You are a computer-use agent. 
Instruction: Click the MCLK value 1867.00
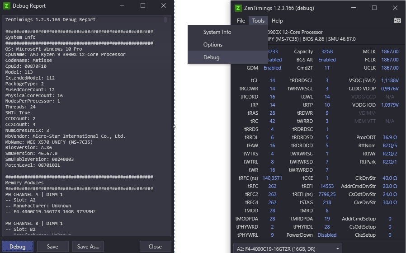coord(390,52)
